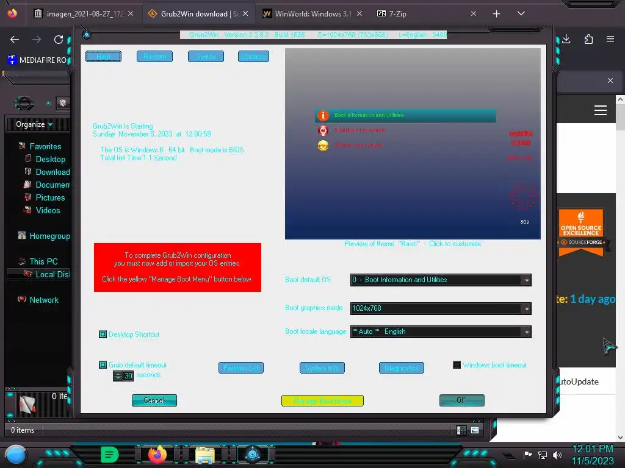This screenshot has height=468, width=625.
Task: Expand the Boot default OS dropdown
Action: 527,280
